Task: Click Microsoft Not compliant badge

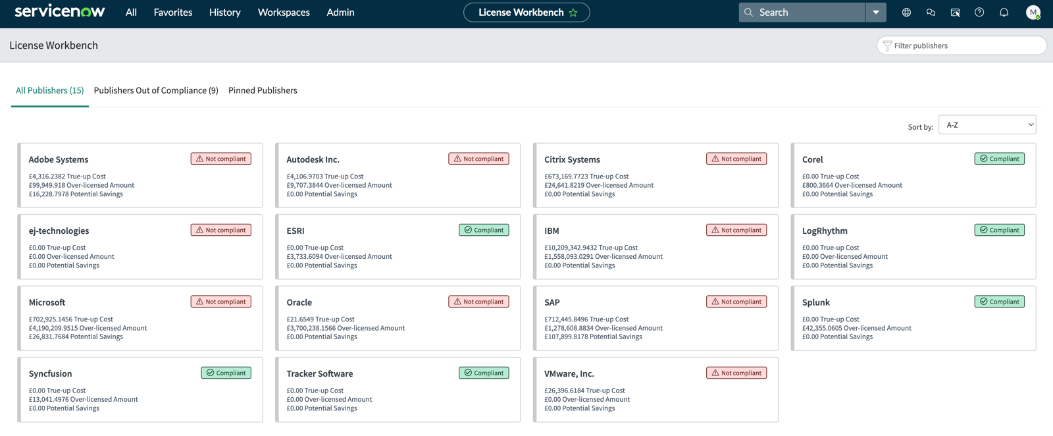Action: (221, 302)
